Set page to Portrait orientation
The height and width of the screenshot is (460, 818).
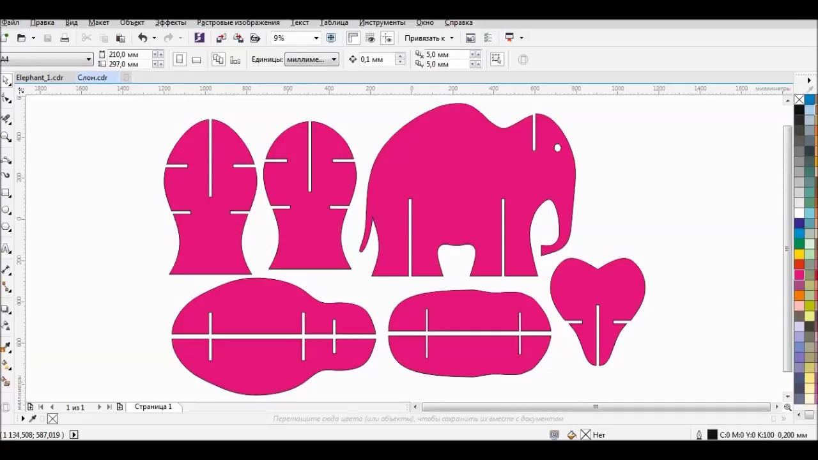click(x=180, y=59)
